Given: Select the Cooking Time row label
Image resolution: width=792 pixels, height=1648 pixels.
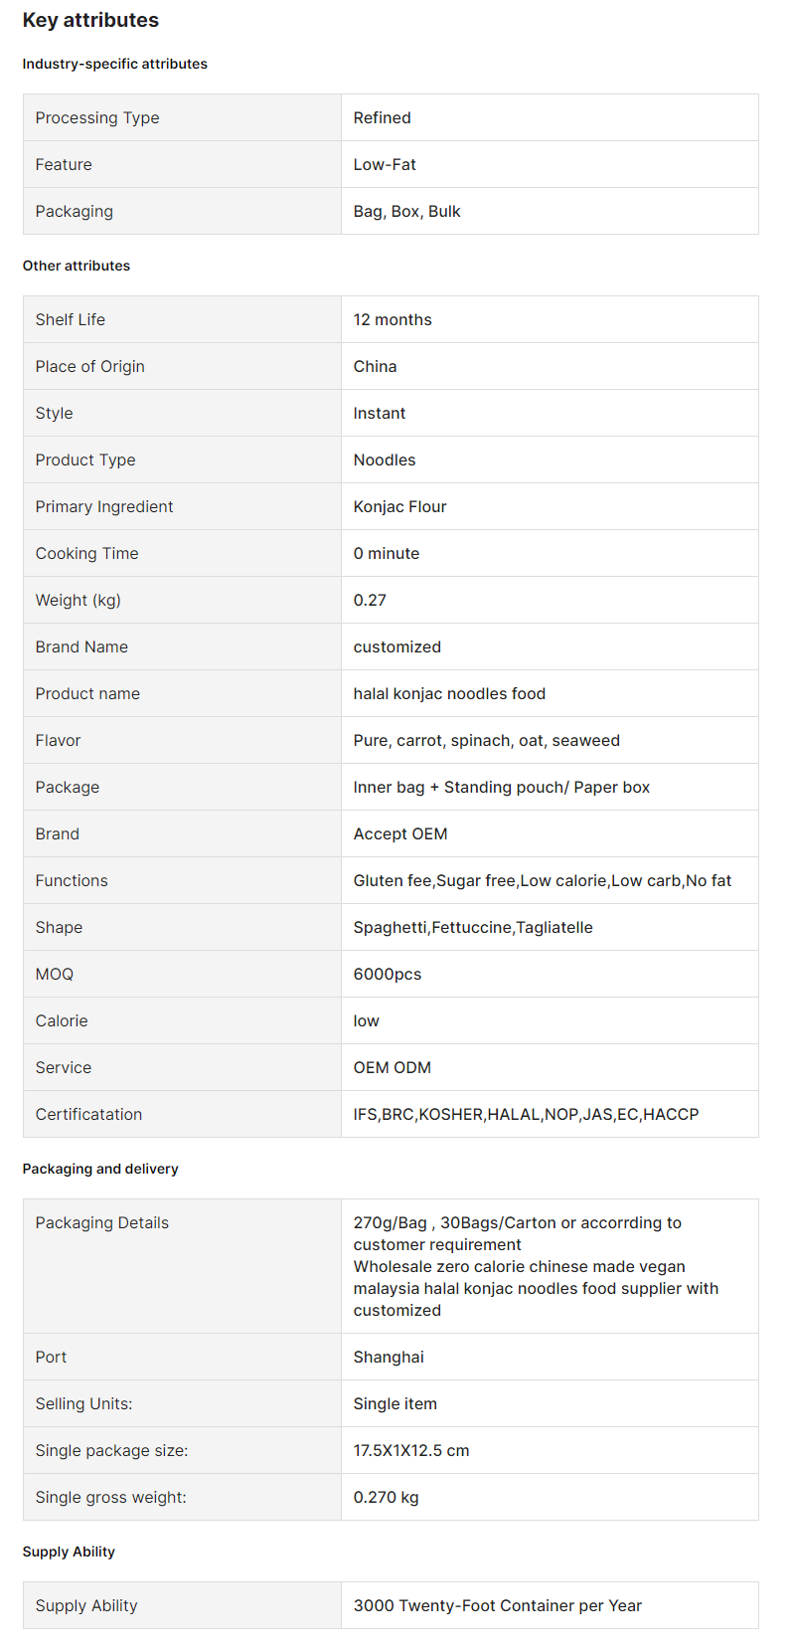Looking at the screenshot, I should 87,553.
